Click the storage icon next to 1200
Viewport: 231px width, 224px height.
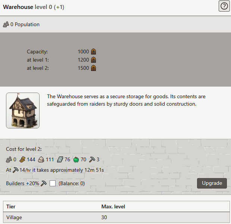point(94,60)
